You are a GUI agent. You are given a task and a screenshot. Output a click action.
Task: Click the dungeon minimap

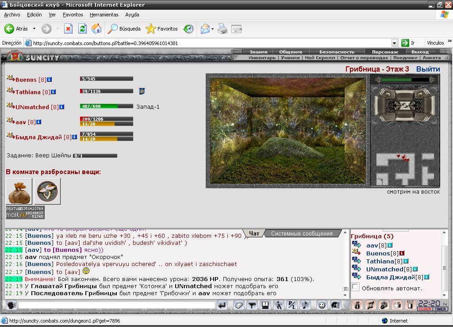point(405,168)
